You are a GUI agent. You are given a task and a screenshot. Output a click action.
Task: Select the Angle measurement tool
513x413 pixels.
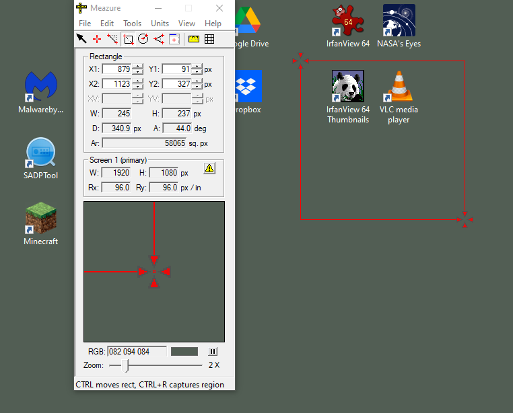click(159, 39)
